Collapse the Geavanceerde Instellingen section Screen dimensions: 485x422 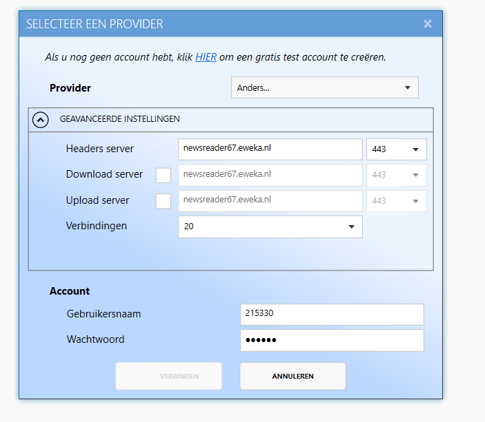[41, 120]
